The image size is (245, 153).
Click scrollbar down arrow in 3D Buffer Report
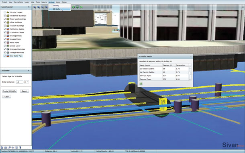coord(190,80)
